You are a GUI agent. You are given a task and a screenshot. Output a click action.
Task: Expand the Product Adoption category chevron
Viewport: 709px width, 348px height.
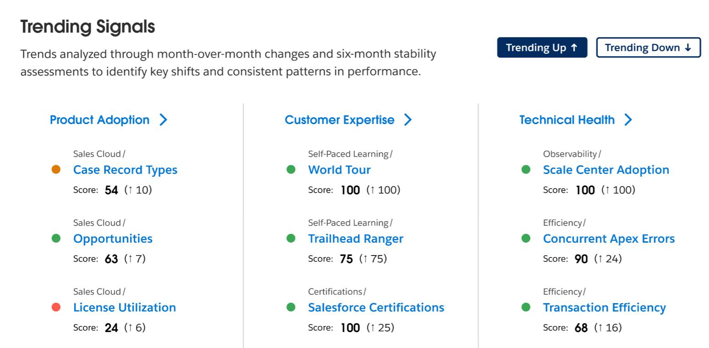(x=163, y=120)
